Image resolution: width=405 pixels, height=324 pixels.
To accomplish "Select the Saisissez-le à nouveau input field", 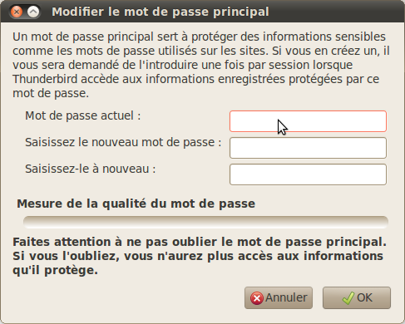I will (308, 174).
